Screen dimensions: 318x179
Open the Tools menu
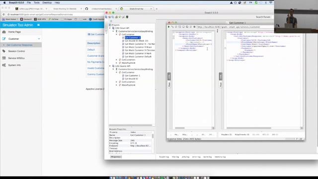(36, 2)
